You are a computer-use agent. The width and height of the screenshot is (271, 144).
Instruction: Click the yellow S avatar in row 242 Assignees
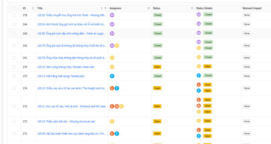point(117,46)
